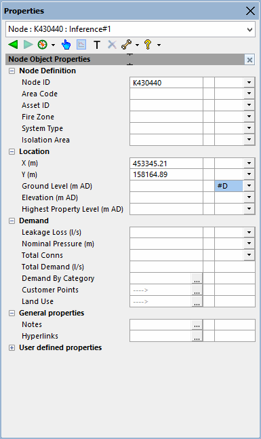
Task: Collapse the General properties group
Action: pyautogui.click(x=12, y=313)
